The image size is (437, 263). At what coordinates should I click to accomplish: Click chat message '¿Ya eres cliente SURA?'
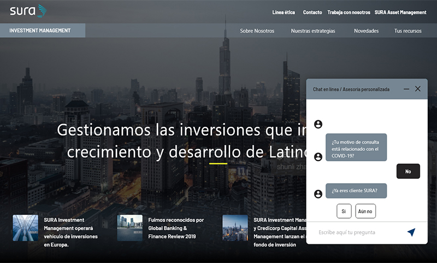pyautogui.click(x=356, y=191)
